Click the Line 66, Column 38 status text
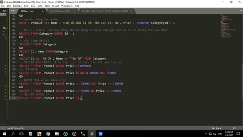243x137 pixels. tap(15, 128)
